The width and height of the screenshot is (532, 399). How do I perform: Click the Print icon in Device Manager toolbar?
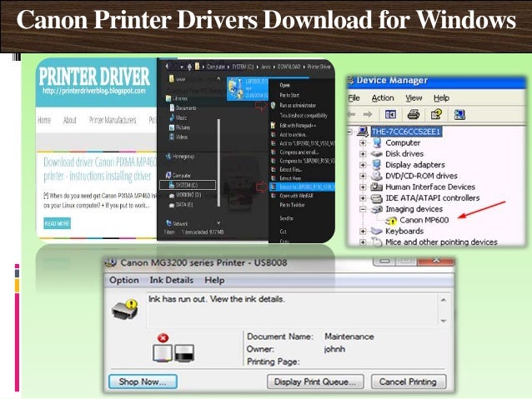(414, 114)
